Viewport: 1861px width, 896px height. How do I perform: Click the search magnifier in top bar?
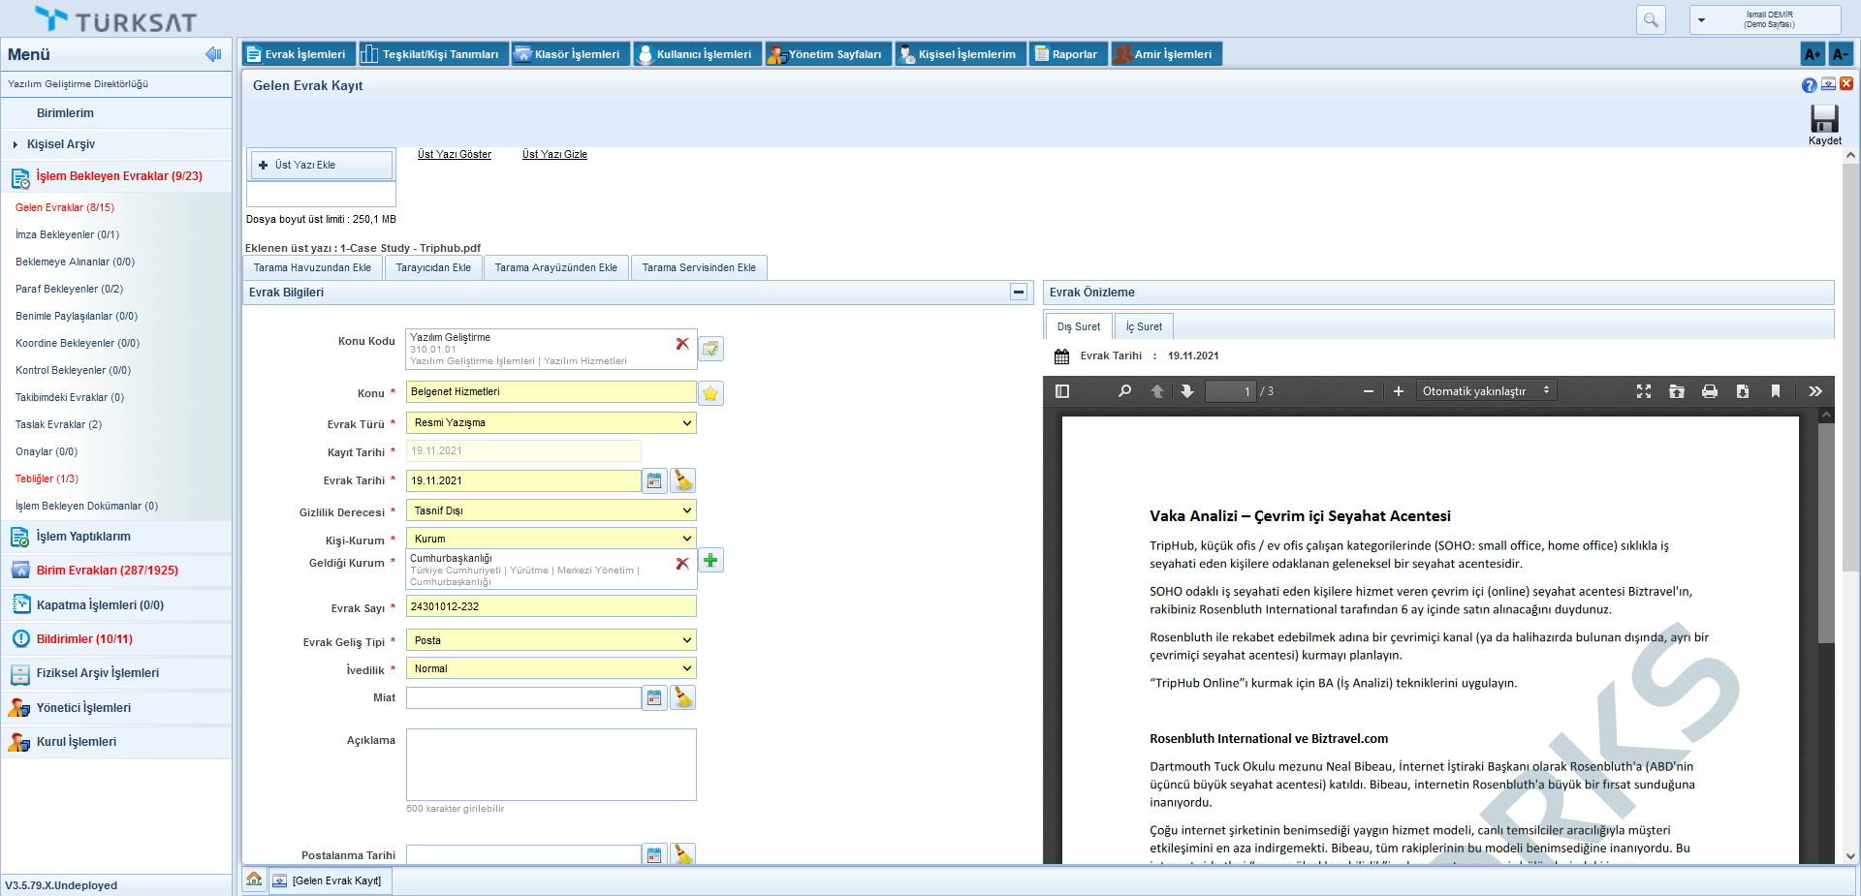click(1650, 19)
